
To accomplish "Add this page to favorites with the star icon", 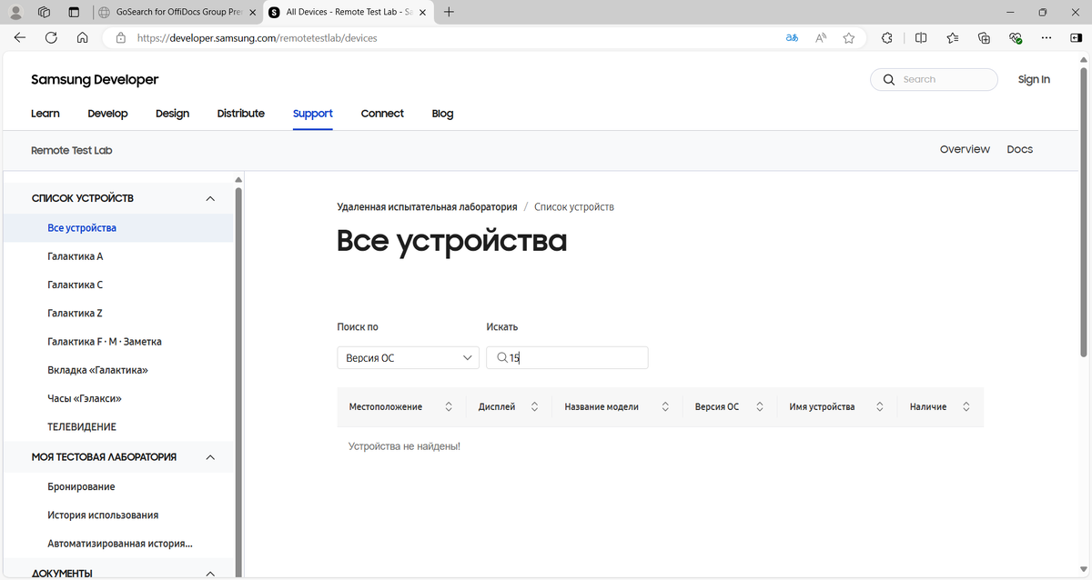I will tap(848, 37).
